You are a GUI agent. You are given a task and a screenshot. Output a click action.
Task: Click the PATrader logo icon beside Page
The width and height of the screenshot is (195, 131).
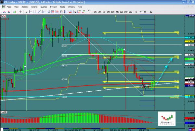3,7
